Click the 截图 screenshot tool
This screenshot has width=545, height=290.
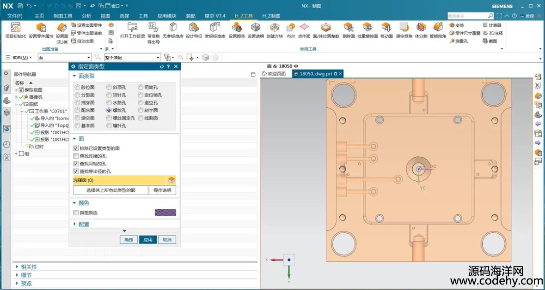click(x=490, y=41)
